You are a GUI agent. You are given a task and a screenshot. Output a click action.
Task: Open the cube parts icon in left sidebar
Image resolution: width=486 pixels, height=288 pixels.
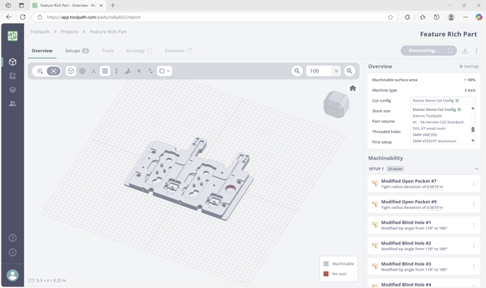(x=13, y=62)
